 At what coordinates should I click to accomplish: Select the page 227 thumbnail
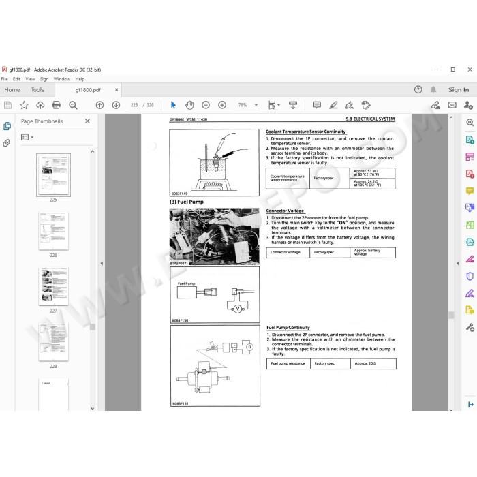pyautogui.click(x=54, y=287)
